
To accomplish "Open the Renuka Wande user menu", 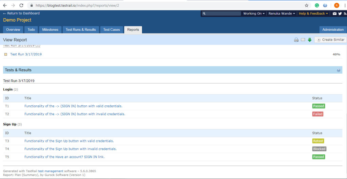I will click(282, 14).
